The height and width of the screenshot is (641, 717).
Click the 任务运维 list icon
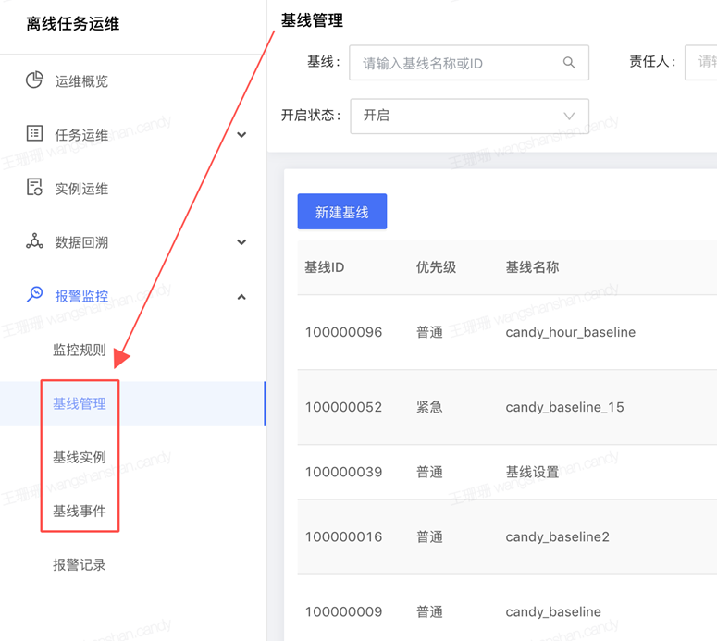tap(34, 134)
